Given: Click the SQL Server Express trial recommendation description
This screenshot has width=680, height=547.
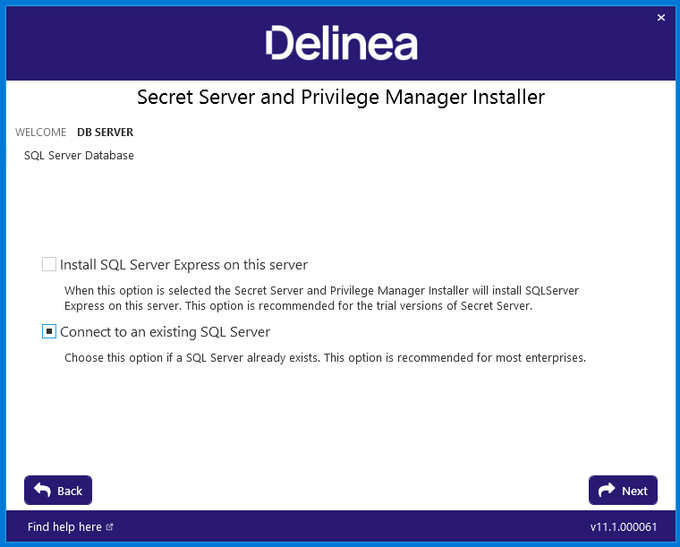Looking at the screenshot, I should point(321,298).
